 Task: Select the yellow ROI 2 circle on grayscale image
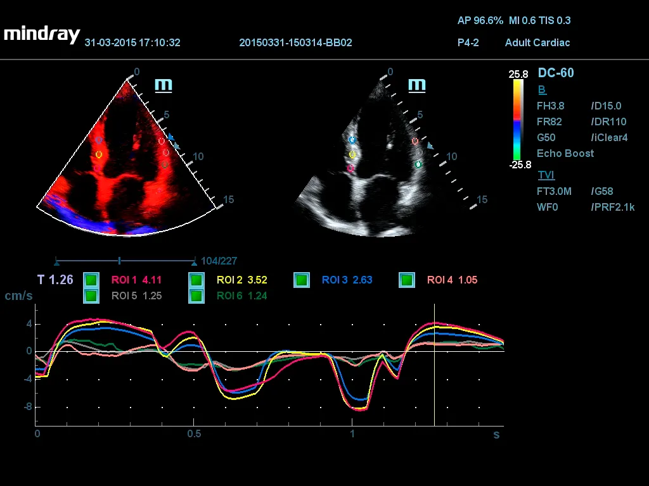click(x=353, y=154)
